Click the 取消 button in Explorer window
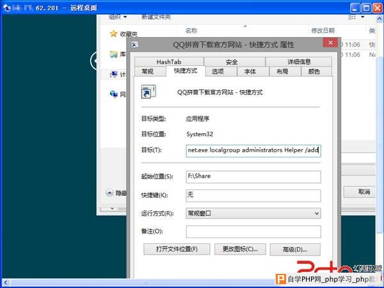The width and height of the screenshot is (384, 288). [x=359, y=192]
